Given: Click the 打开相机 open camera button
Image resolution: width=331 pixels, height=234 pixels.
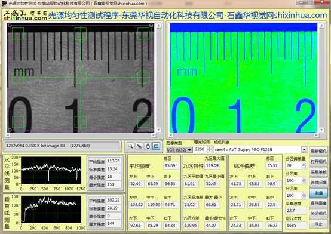Looking at the screenshot, I should point(318,162).
